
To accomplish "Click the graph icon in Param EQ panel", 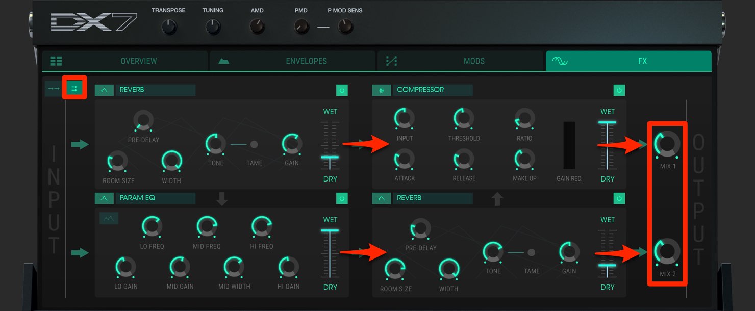I will [109, 219].
